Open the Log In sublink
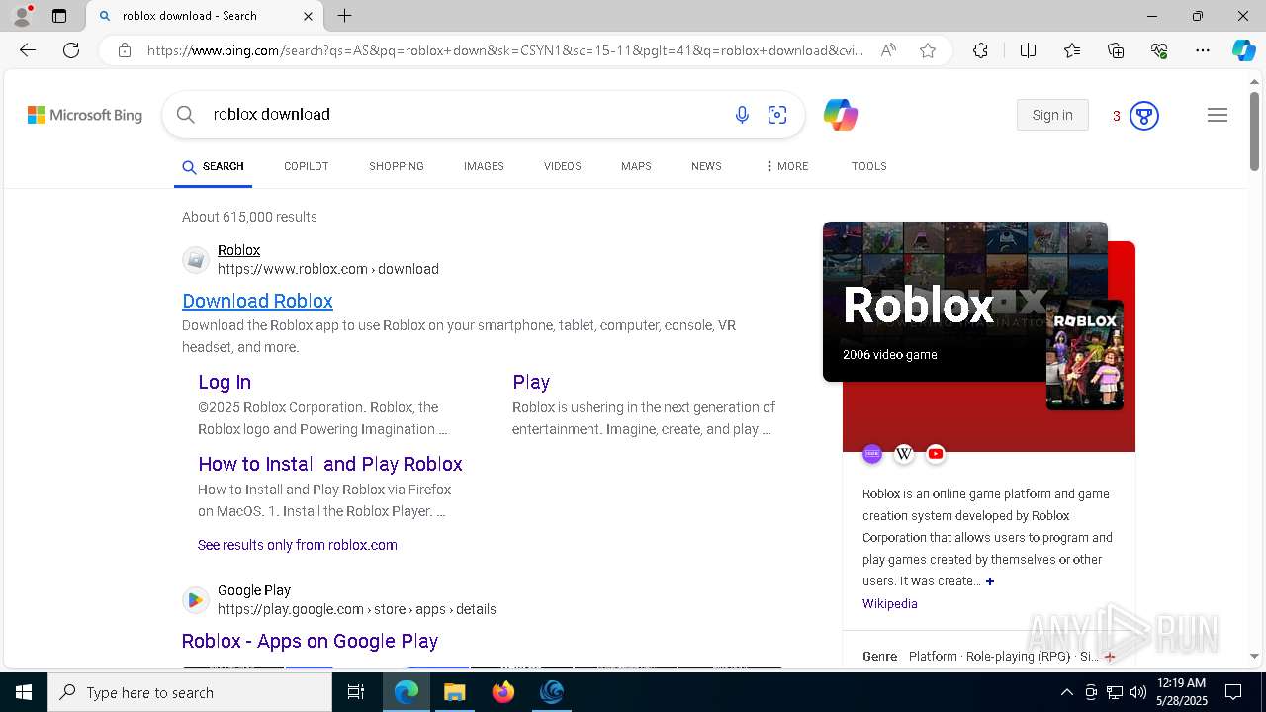This screenshot has width=1266, height=712. click(225, 382)
